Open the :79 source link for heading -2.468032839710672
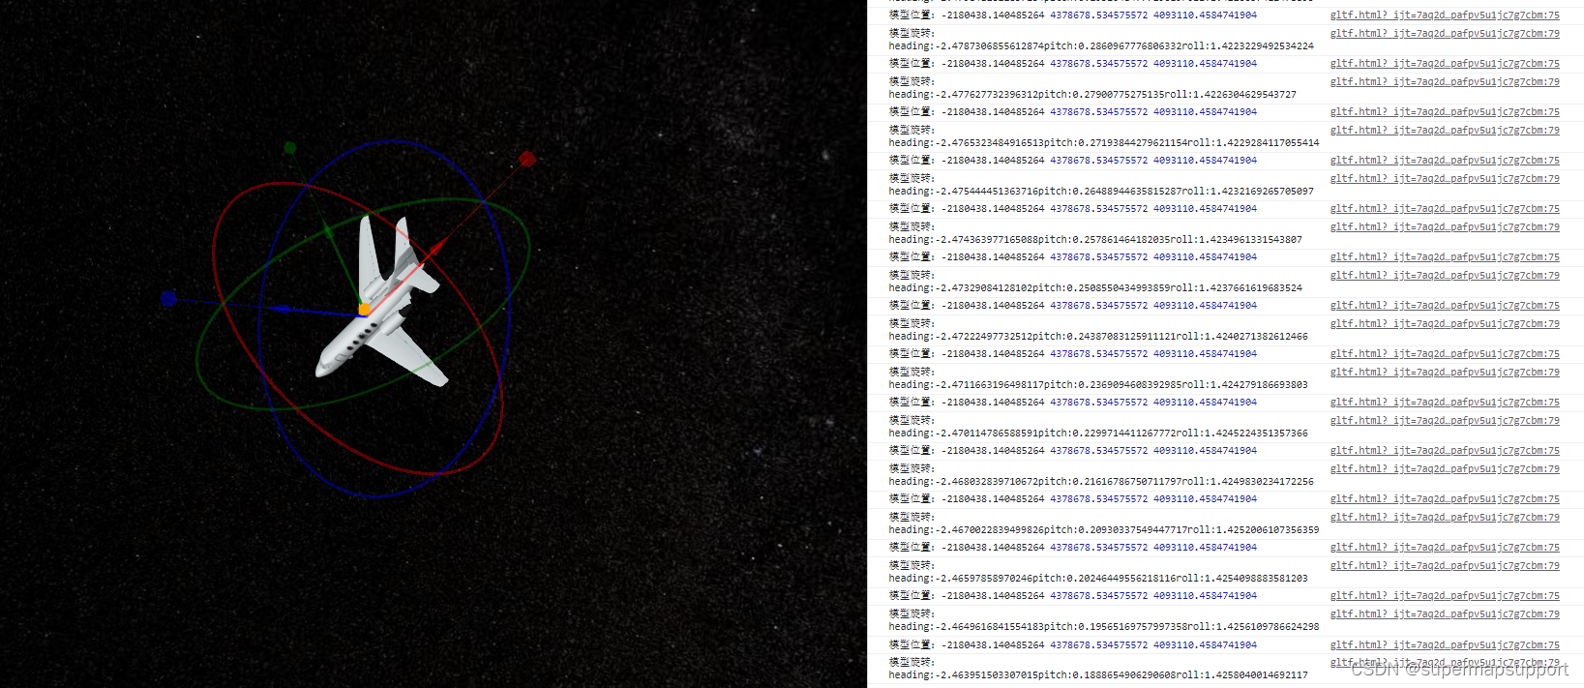 [1444, 468]
